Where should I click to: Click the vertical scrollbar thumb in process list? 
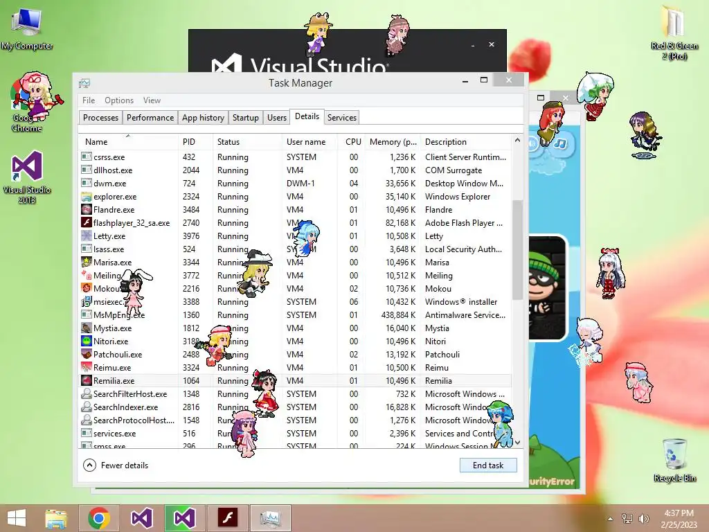(x=517, y=249)
